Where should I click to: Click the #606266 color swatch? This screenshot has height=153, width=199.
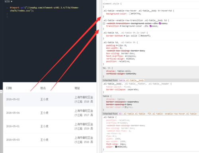(x=116, y=147)
